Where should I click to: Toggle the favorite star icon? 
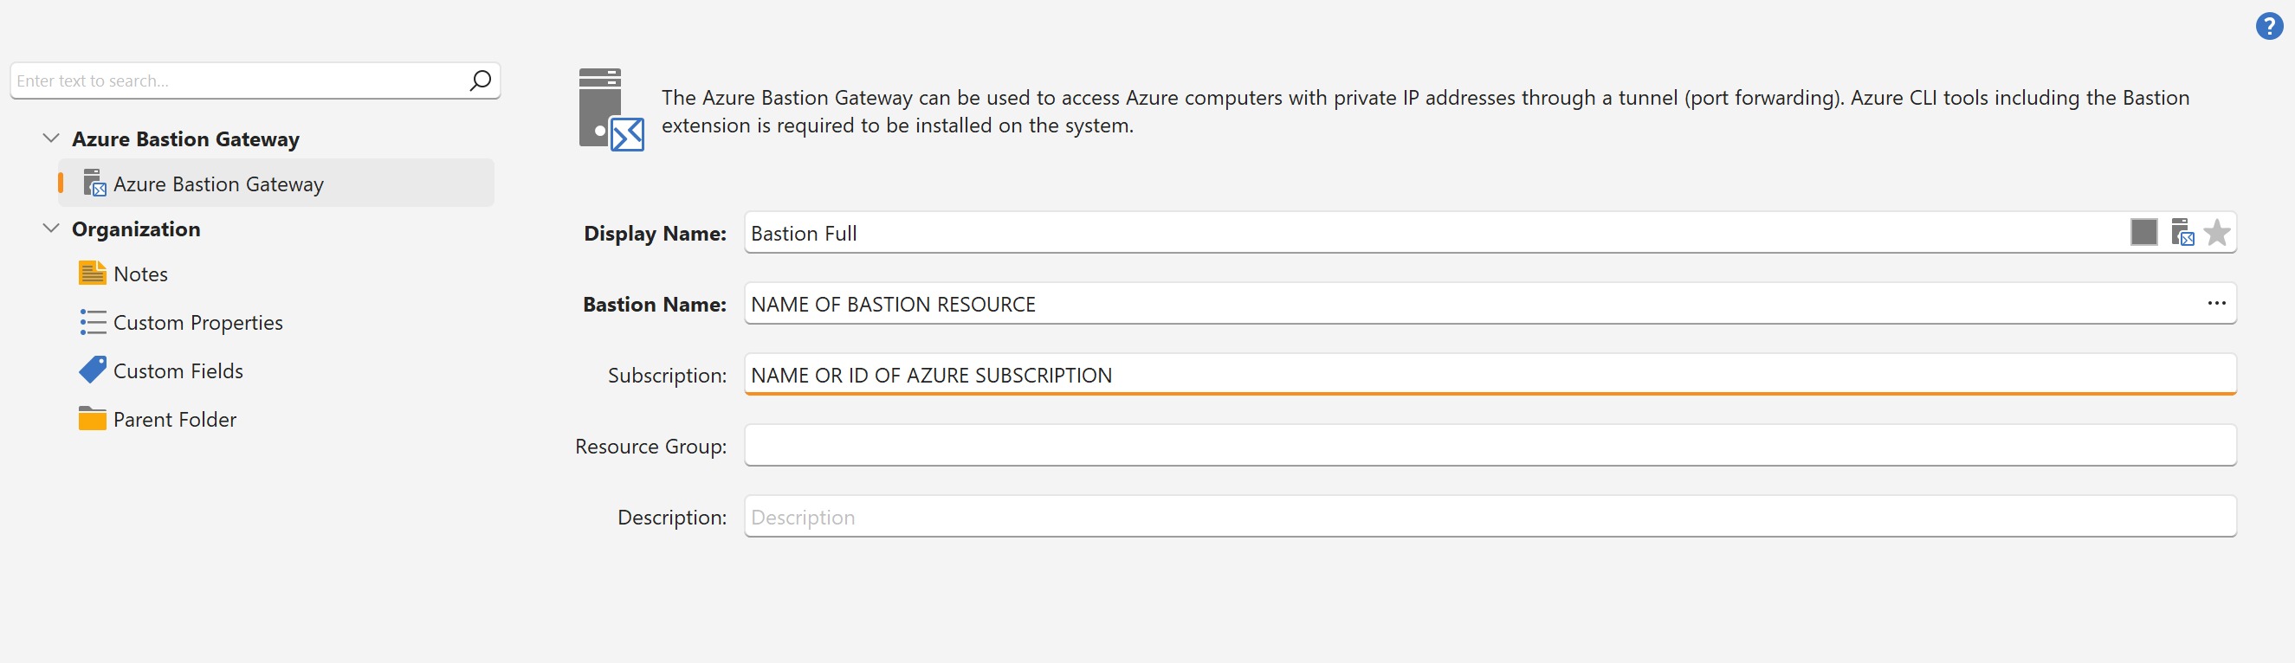(x=2216, y=233)
